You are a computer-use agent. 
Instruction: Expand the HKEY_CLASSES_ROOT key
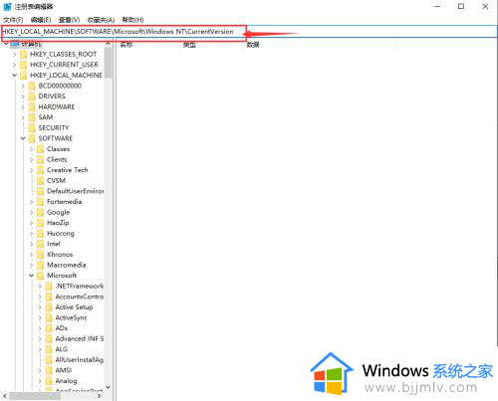(14, 55)
